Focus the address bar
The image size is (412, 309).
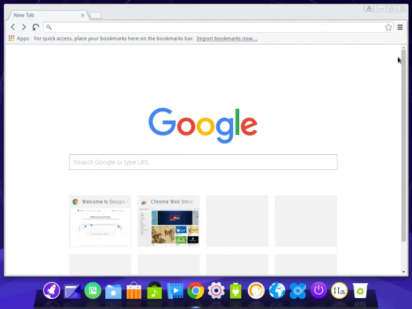point(215,27)
